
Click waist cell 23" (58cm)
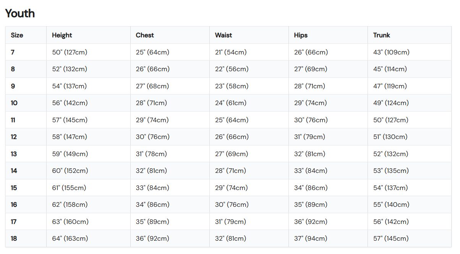(232, 86)
